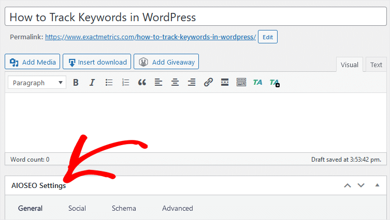Align text right
Screen dimensions: 390x220
(192, 82)
